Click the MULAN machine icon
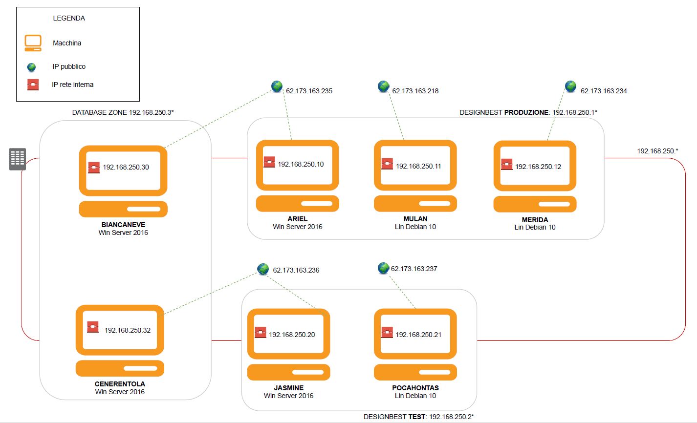The height and width of the screenshot is (423, 697). click(415, 176)
